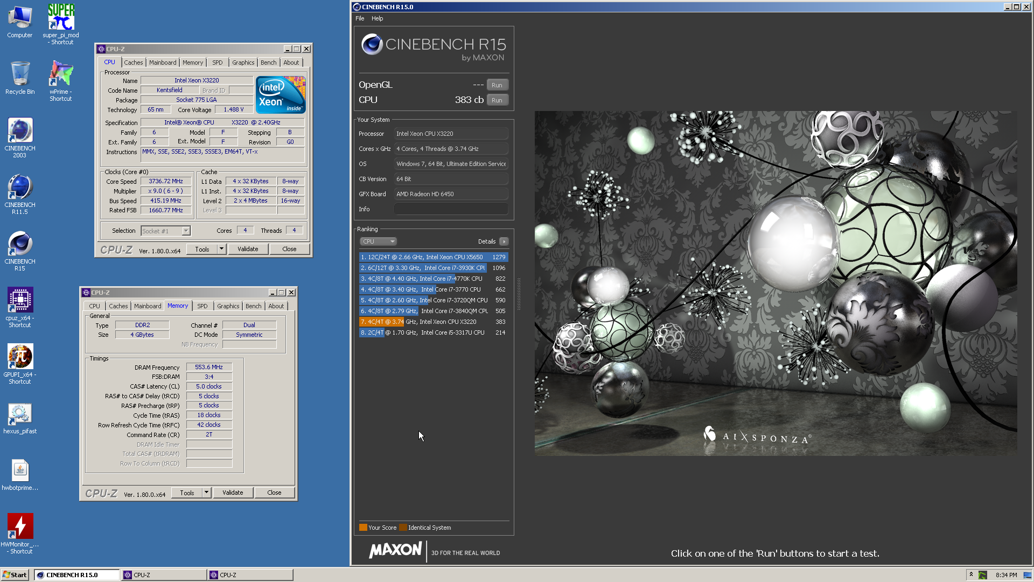
Task: Run the OpenGL test
Action: coord(497,85)
